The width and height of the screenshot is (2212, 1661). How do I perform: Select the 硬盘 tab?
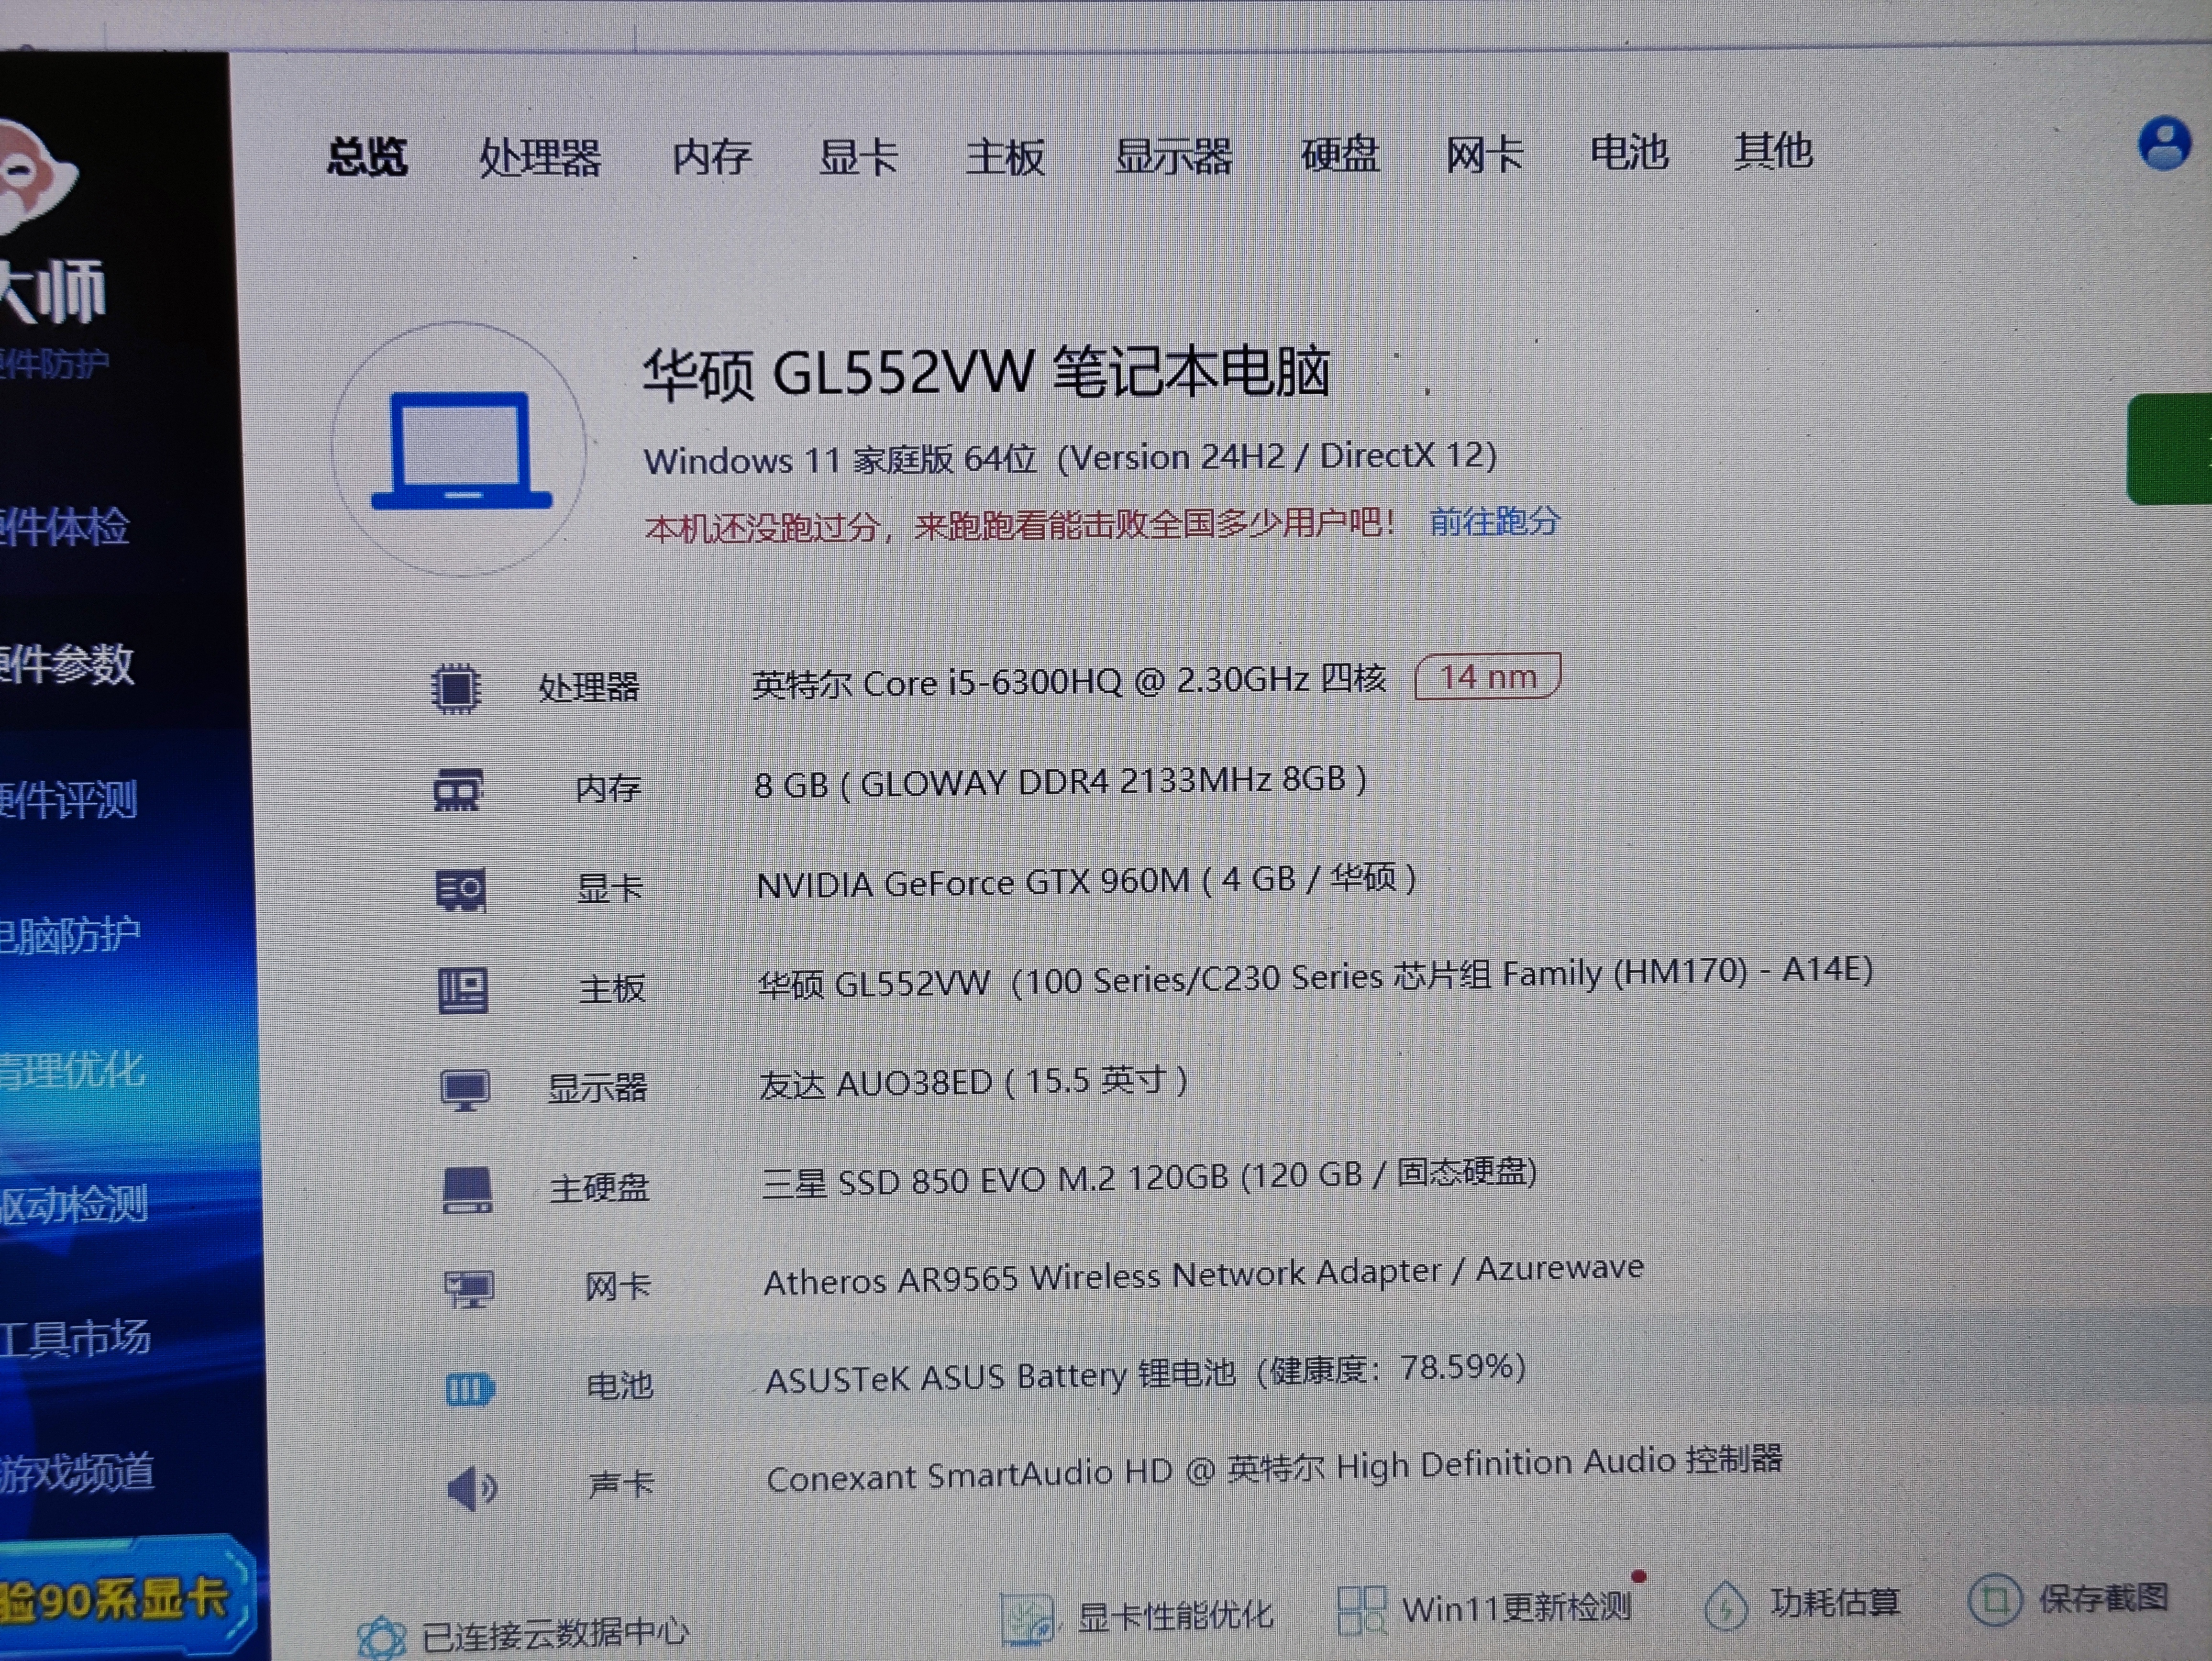[x=1339, y=155]
